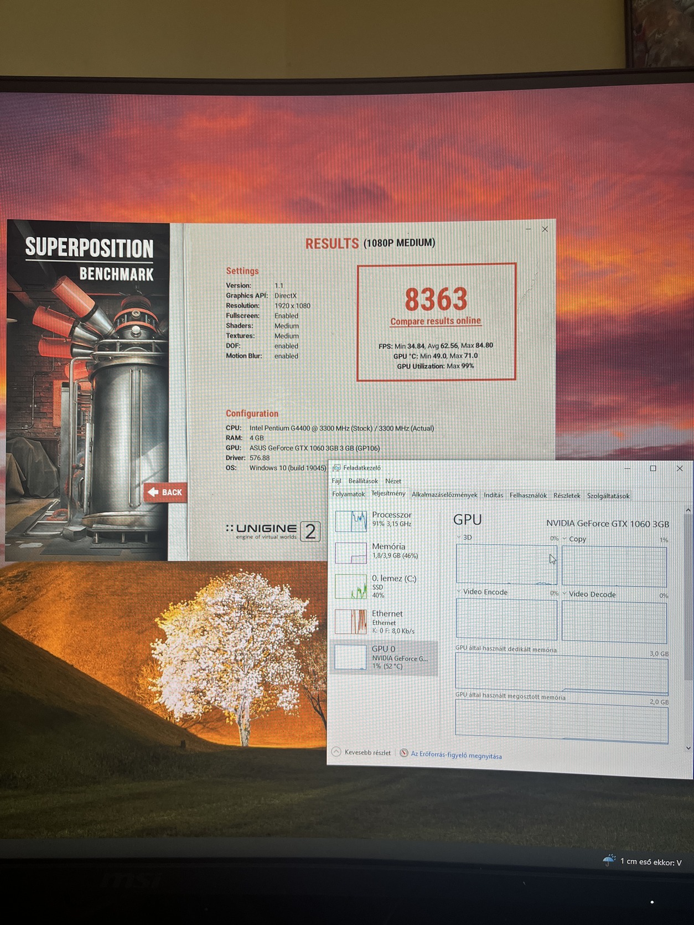Select the 0. lemez (C:) entry
Screen dimensions: 694x925
(x=384, y=586)
